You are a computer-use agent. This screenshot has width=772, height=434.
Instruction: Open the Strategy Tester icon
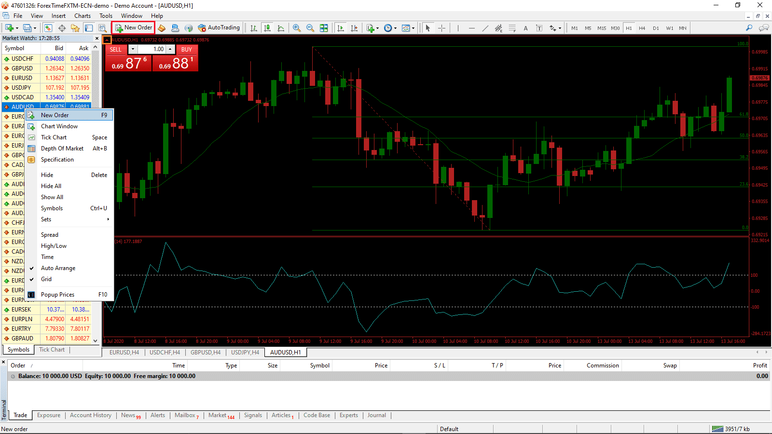pyautogui.click(x=102, y=28)
